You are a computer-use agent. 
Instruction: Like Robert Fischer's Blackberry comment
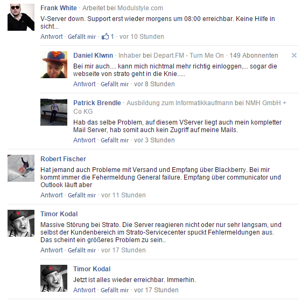(82, 195)
